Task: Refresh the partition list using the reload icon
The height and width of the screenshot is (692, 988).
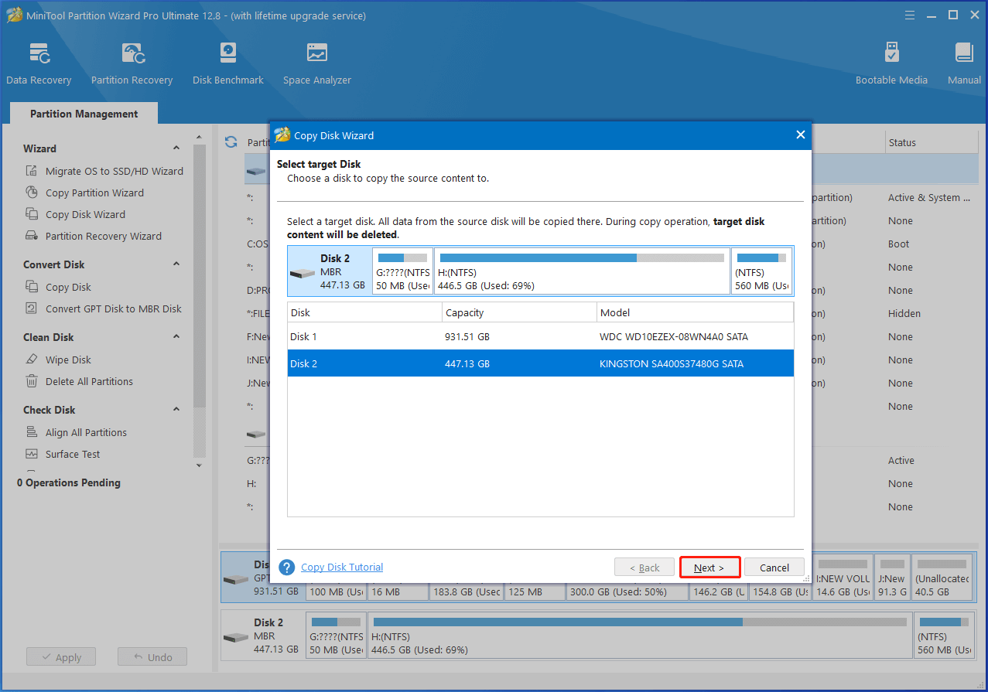Action: pos(231,142)
